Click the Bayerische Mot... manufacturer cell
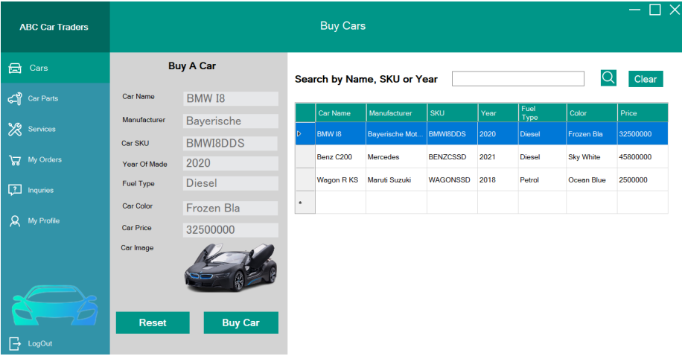 397,133
